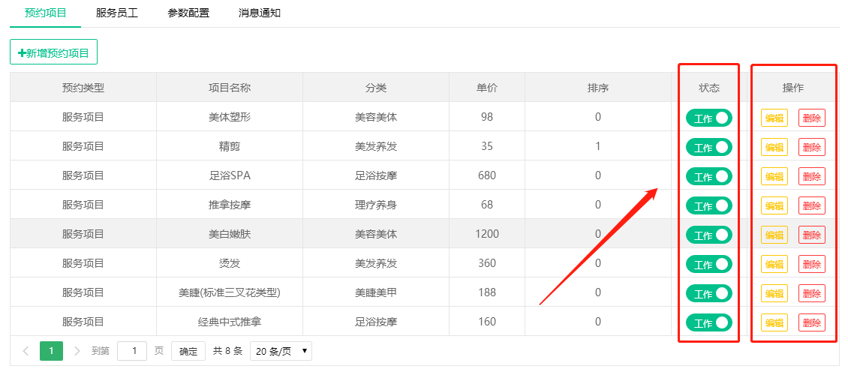Click the 新增预约项目 button
This screenshot has width=848, height=375.
[x=53, y=52]
